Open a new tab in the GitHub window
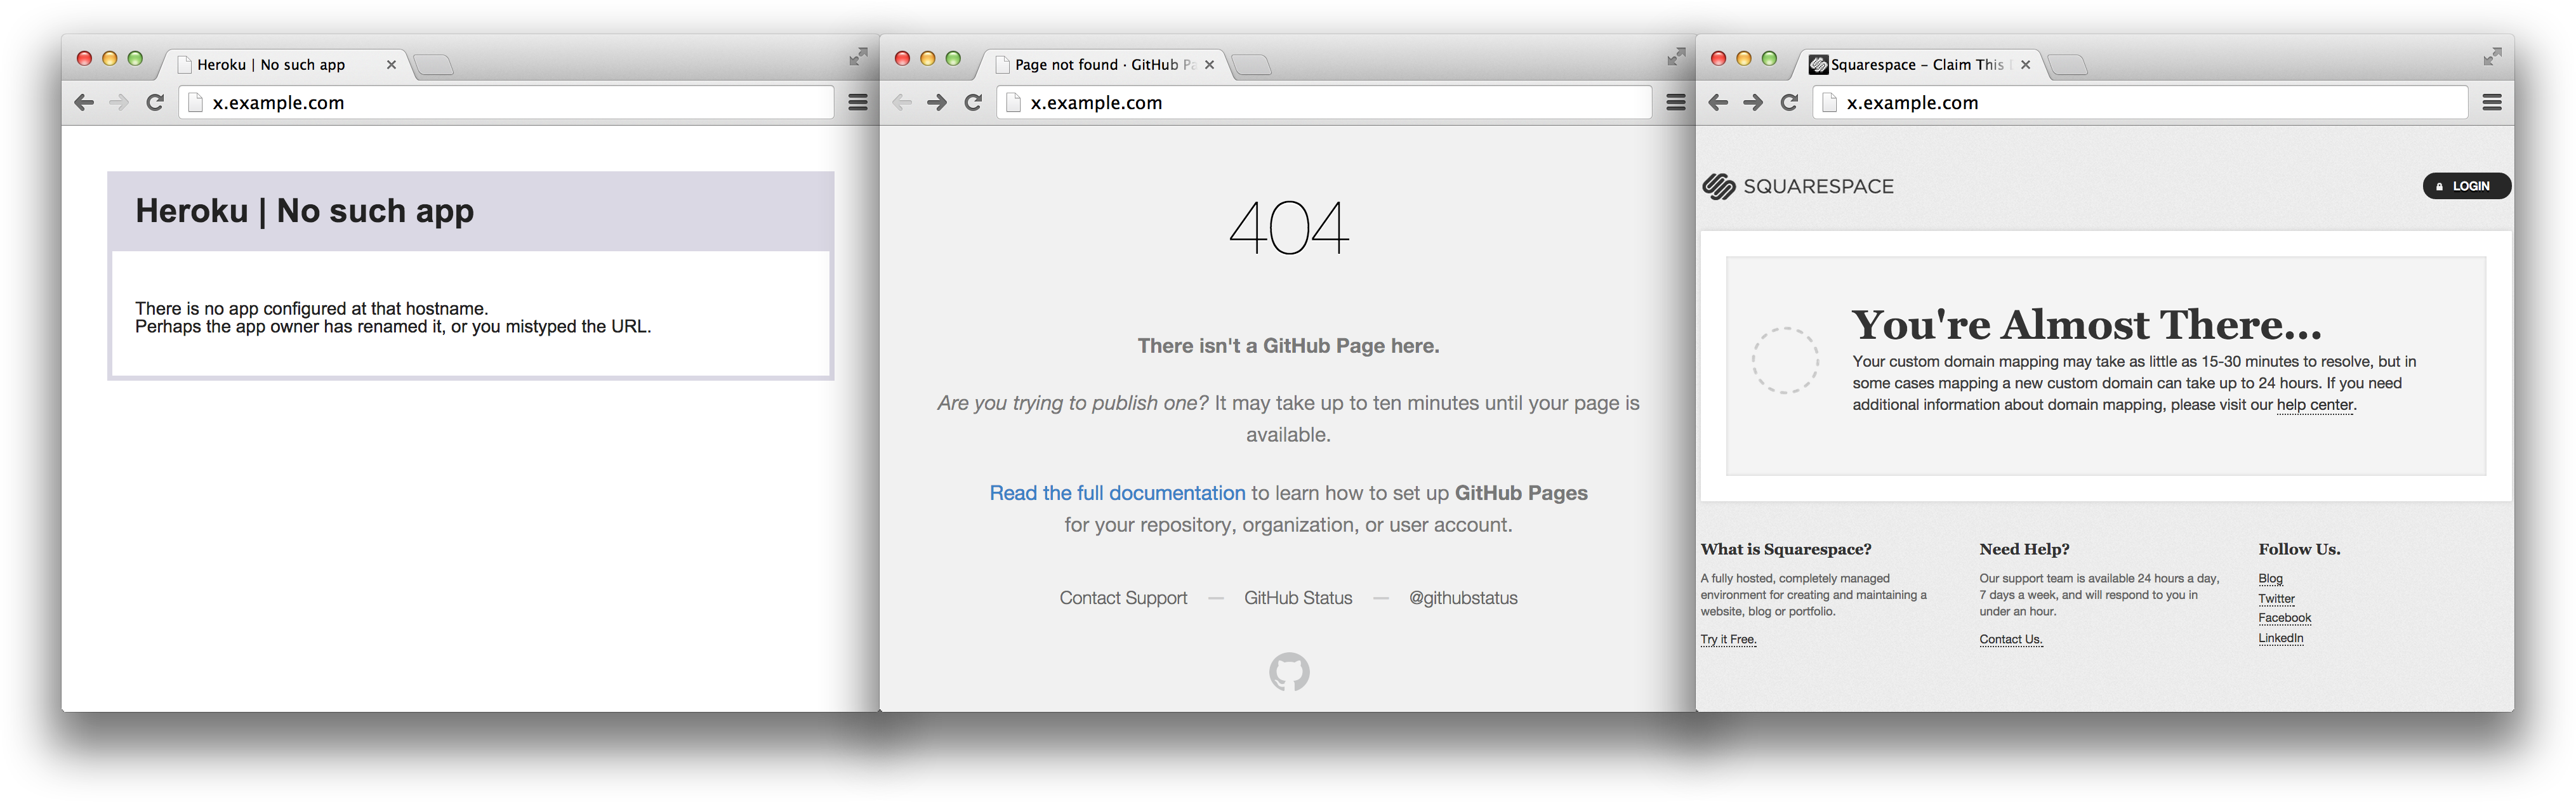 [x=1251, y=65]
